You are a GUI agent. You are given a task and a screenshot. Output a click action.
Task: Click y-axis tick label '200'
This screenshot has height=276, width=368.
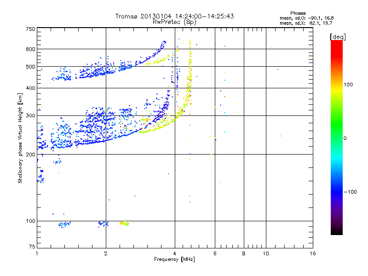tap(30, 155)
